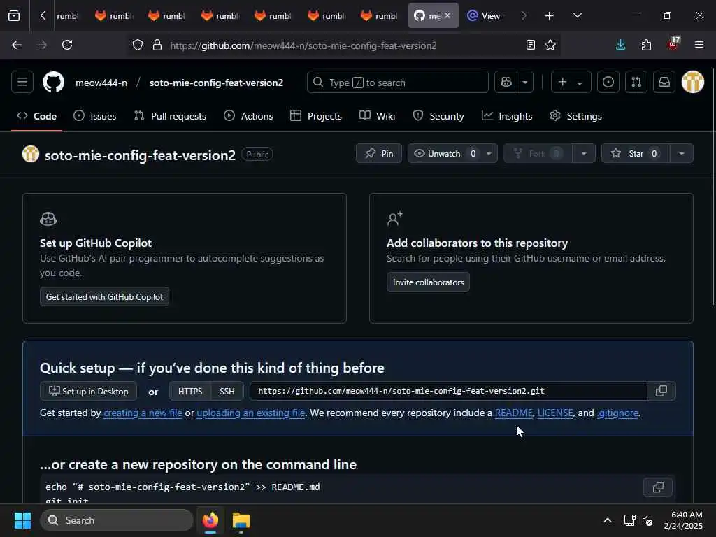Screen dimensions: 716x537
Task: Expand the Star lists dropdown arrow
Action: pos(682,153)
